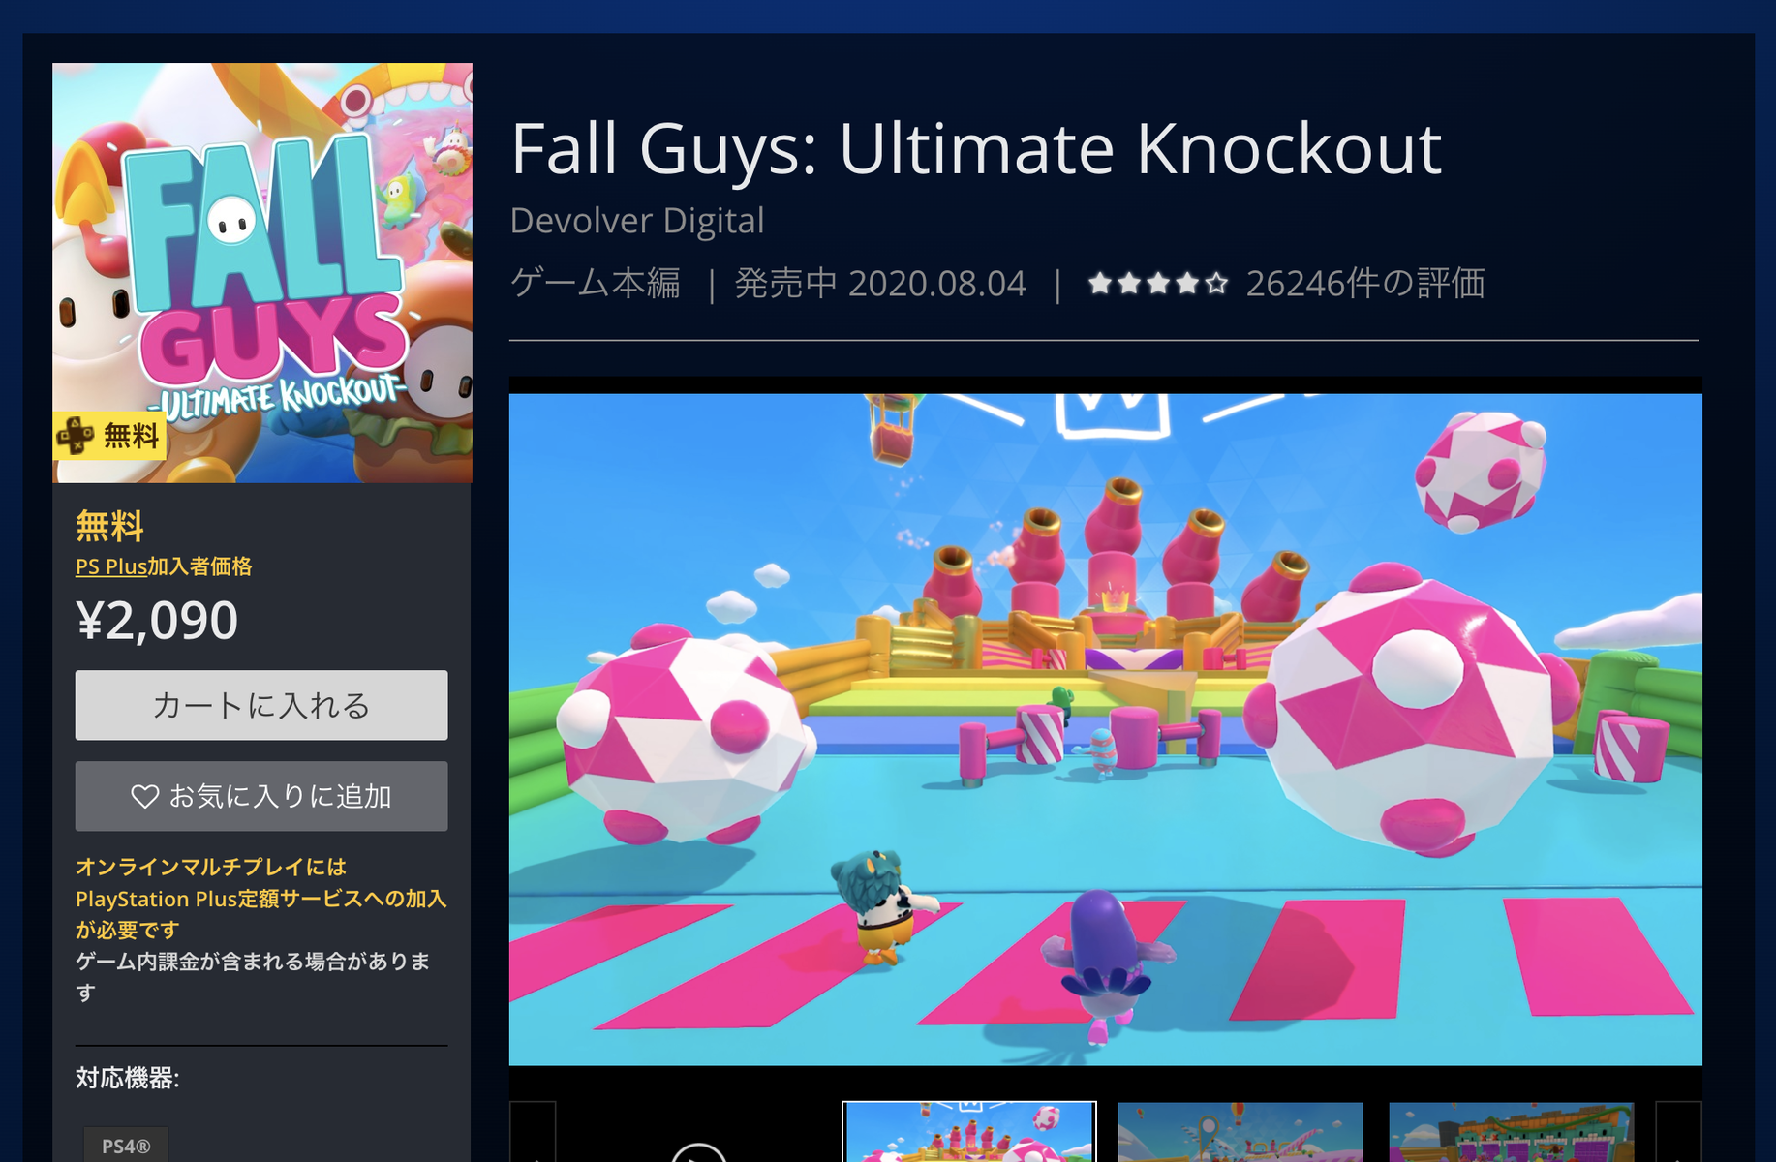Go to next thumbnails with right arrow
This screenshot has width=1776, height=1162.
pos(1679,1133)
